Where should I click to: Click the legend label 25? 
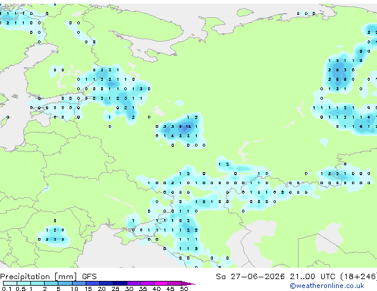coord(115,289)
